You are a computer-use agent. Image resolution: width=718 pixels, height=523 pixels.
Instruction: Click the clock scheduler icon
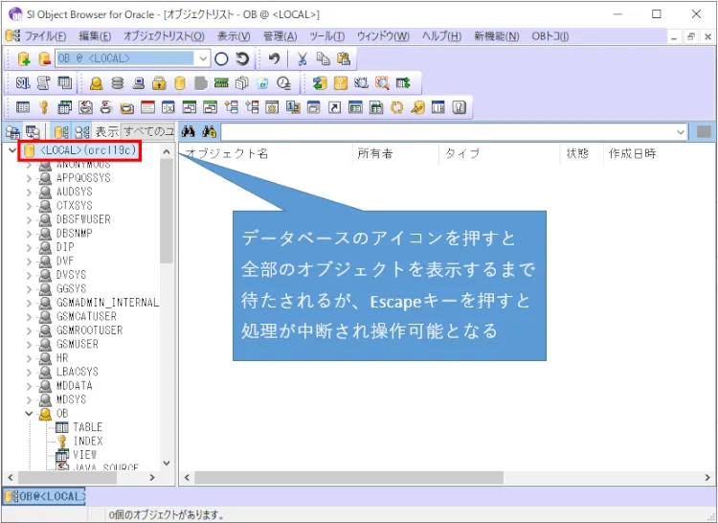[x=284, y=83]
